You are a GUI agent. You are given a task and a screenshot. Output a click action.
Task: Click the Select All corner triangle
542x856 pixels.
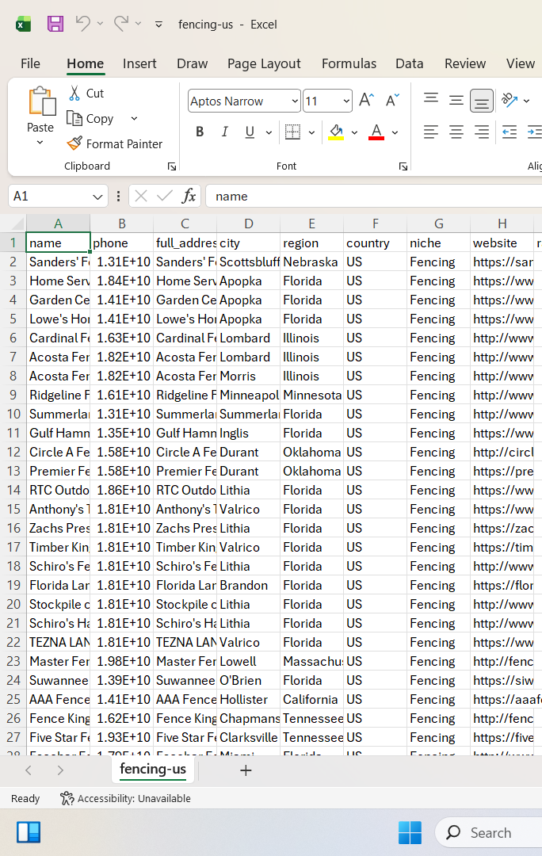click(17, 224)
